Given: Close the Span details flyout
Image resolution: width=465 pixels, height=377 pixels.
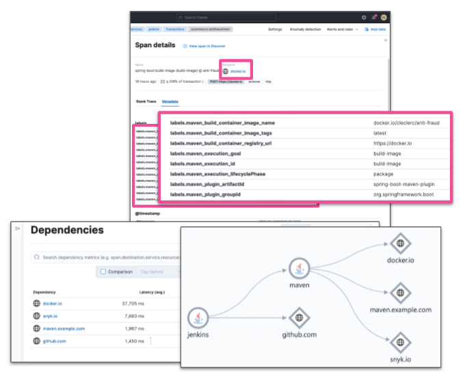Looking at the screenshot, I should coord(385,40).
